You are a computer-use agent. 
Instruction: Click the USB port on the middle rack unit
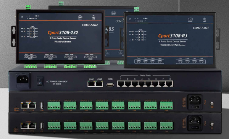coord(42,105)
